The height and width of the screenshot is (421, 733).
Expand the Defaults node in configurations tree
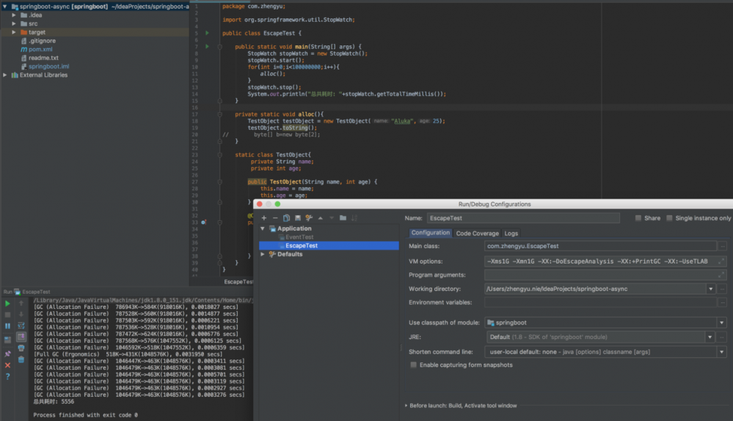click(x=263, y=255)
